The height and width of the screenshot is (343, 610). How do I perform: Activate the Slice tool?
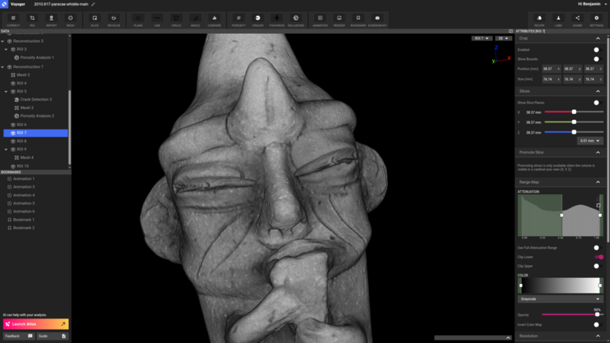[x=94, y=20]
